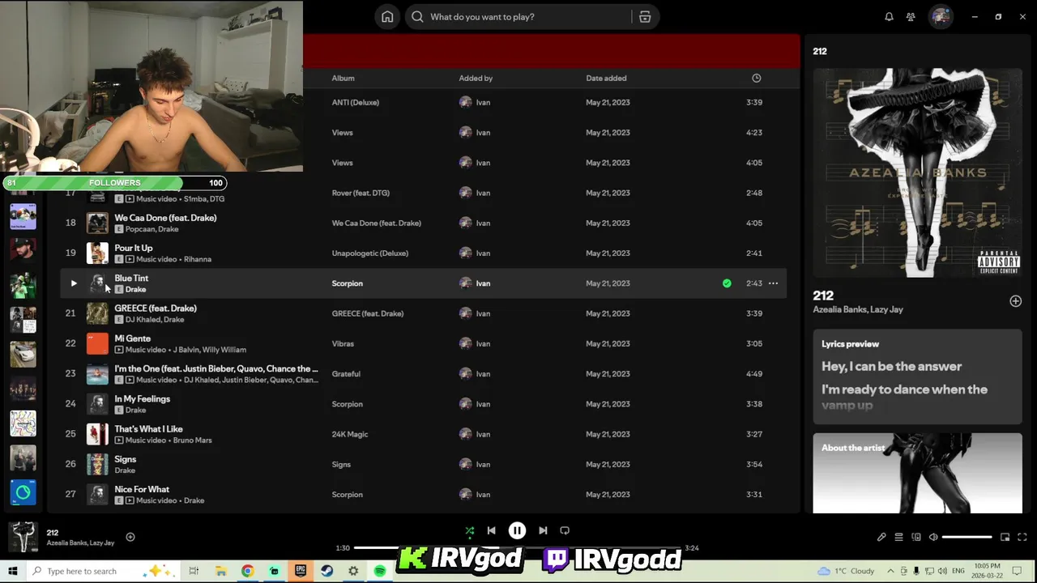The width and height of the screenshot is (1037, 583).
Task: Add 212 to library in right panel
Action: 1015,301
